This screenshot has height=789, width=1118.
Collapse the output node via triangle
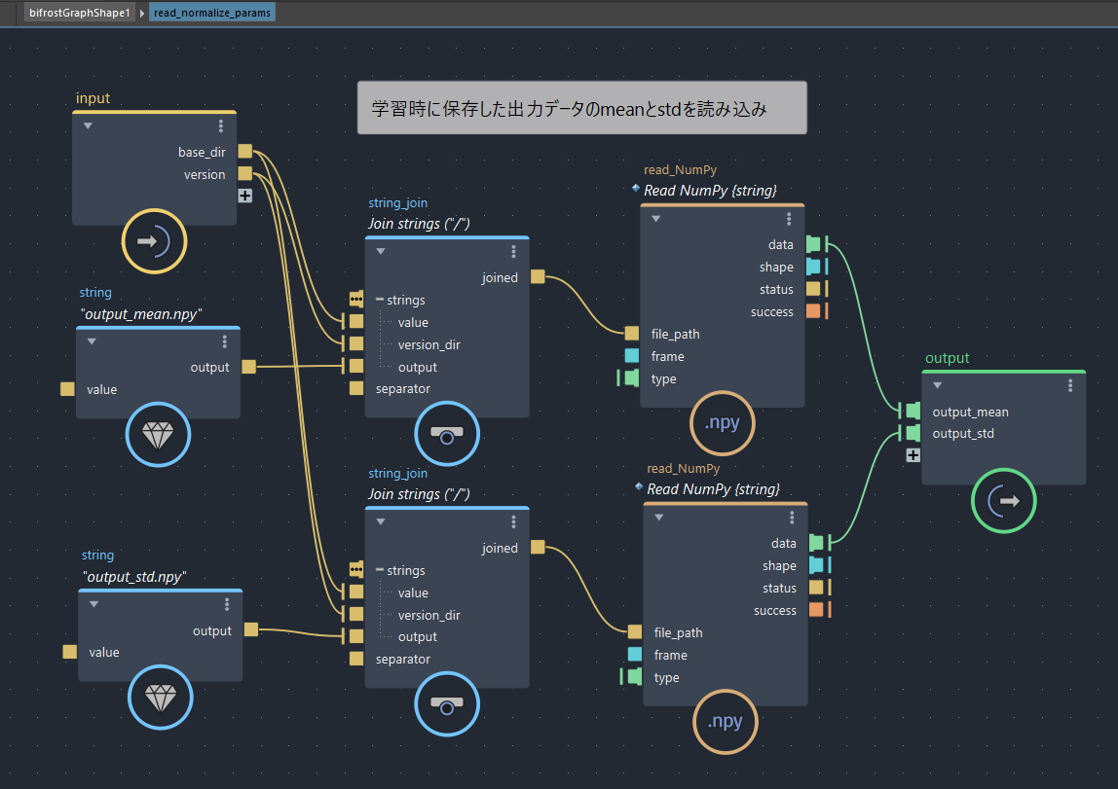[x=938, y=385]
